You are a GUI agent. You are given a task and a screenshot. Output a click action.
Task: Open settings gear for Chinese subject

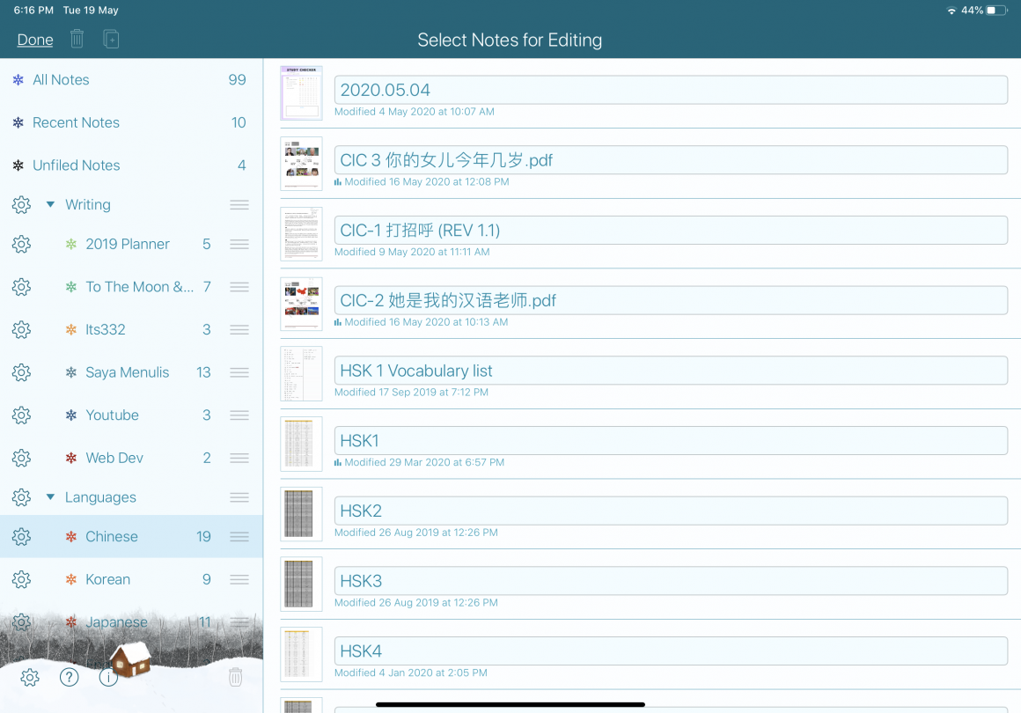21,537
